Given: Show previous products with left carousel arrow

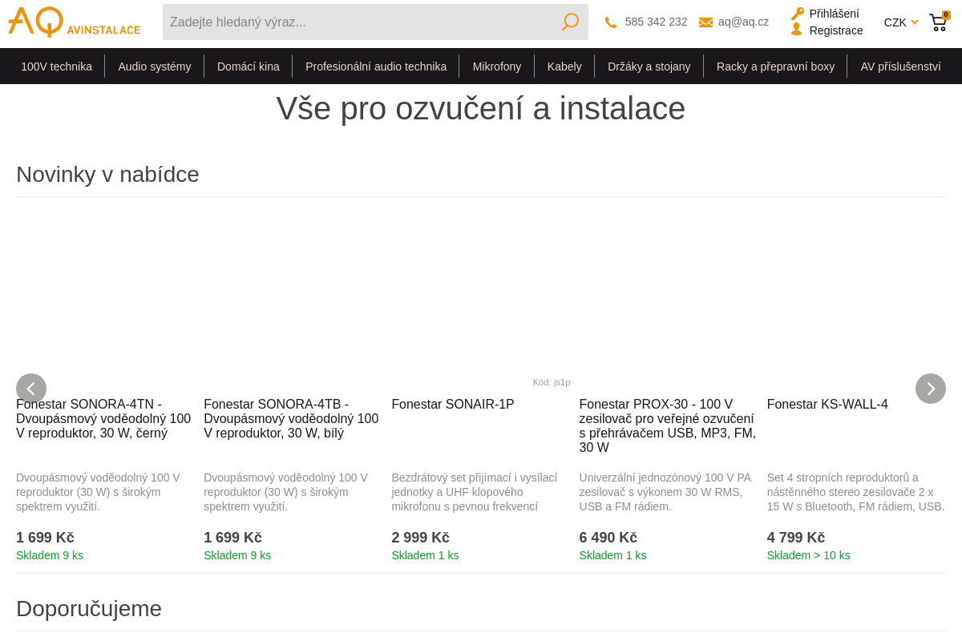Looking at the screenshot, I should tap(31, 389).
